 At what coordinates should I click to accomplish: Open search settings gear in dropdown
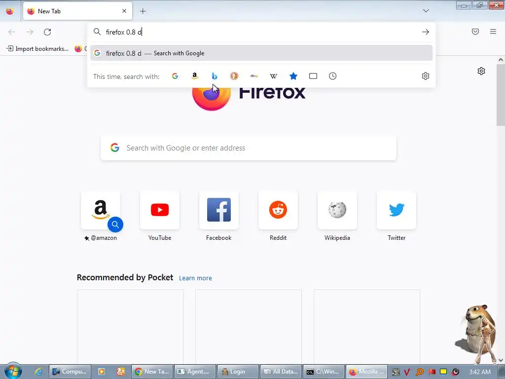click(426, 76)
